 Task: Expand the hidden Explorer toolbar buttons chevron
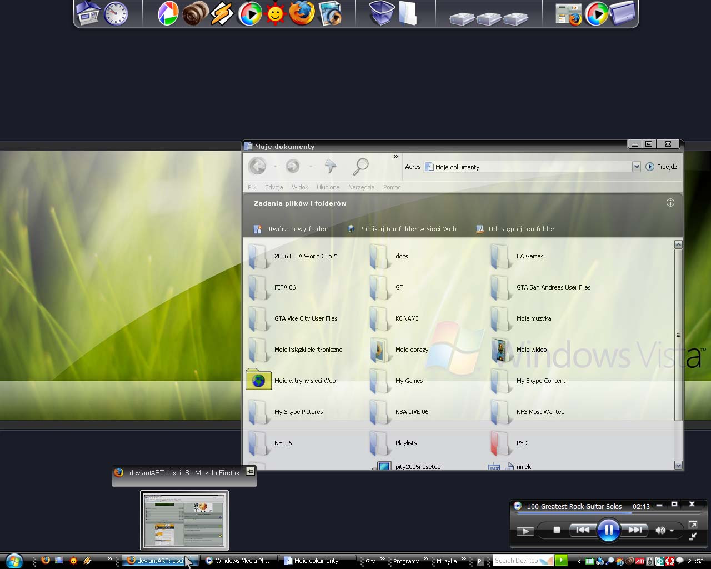pos(396,157)
